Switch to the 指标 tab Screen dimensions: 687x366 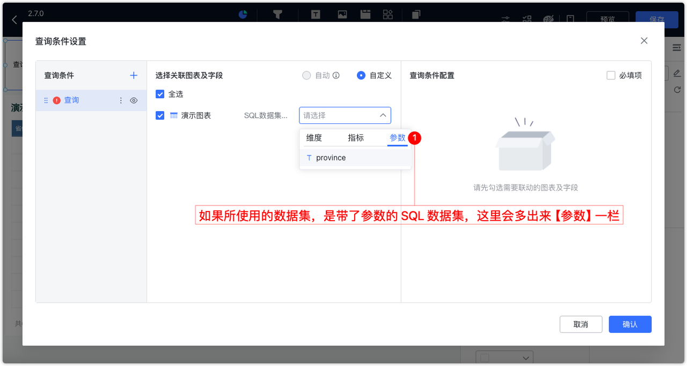tap(355, 137)
